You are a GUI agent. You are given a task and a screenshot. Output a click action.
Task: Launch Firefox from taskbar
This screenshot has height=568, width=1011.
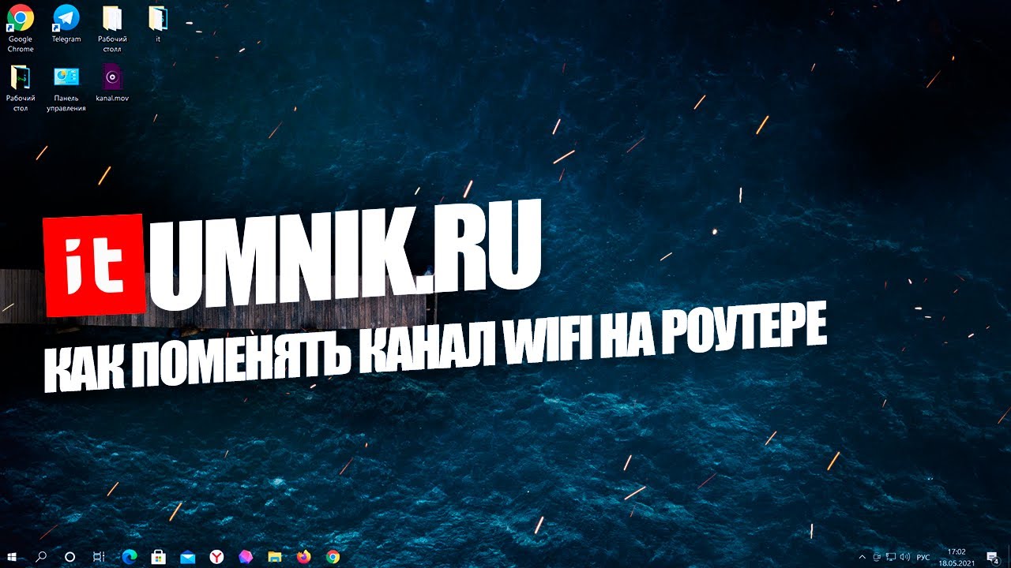point(304,557)
